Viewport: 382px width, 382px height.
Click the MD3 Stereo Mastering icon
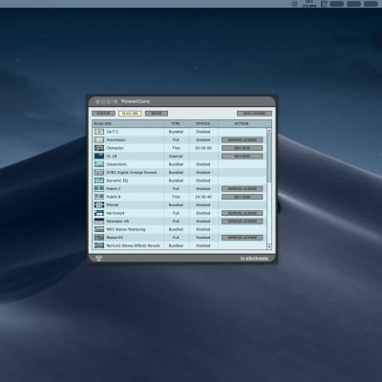coord(99,229)
